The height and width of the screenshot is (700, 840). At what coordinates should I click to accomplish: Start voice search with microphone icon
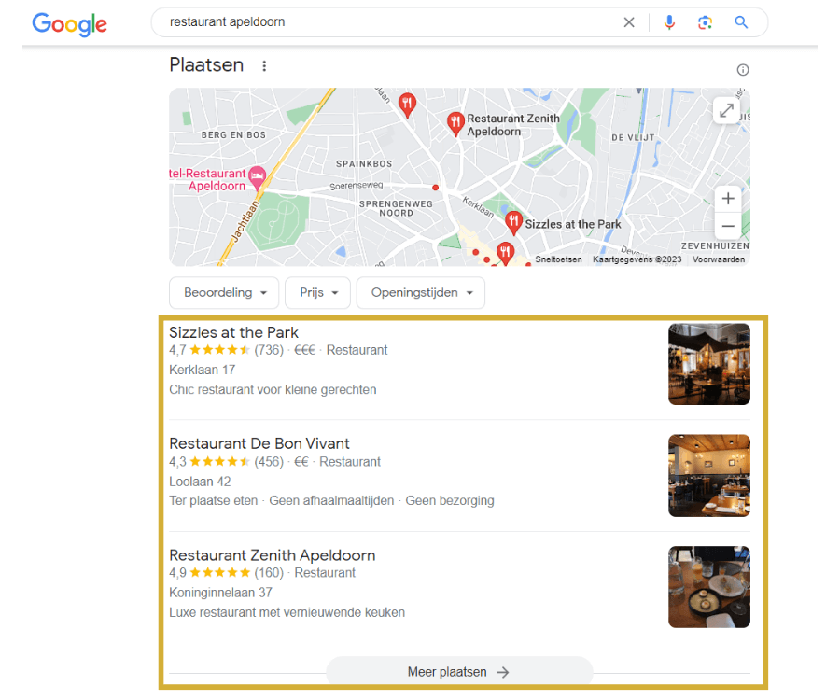tap(669, 22)
